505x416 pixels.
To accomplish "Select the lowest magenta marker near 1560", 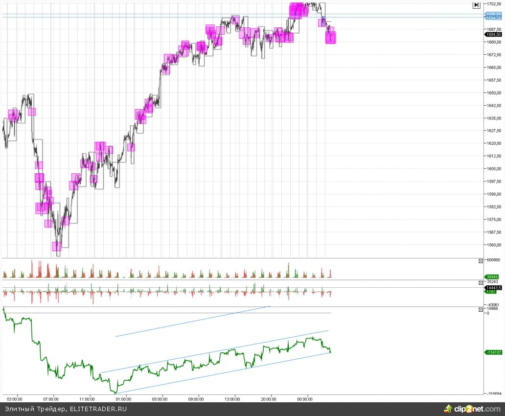I will pos(57,246).
